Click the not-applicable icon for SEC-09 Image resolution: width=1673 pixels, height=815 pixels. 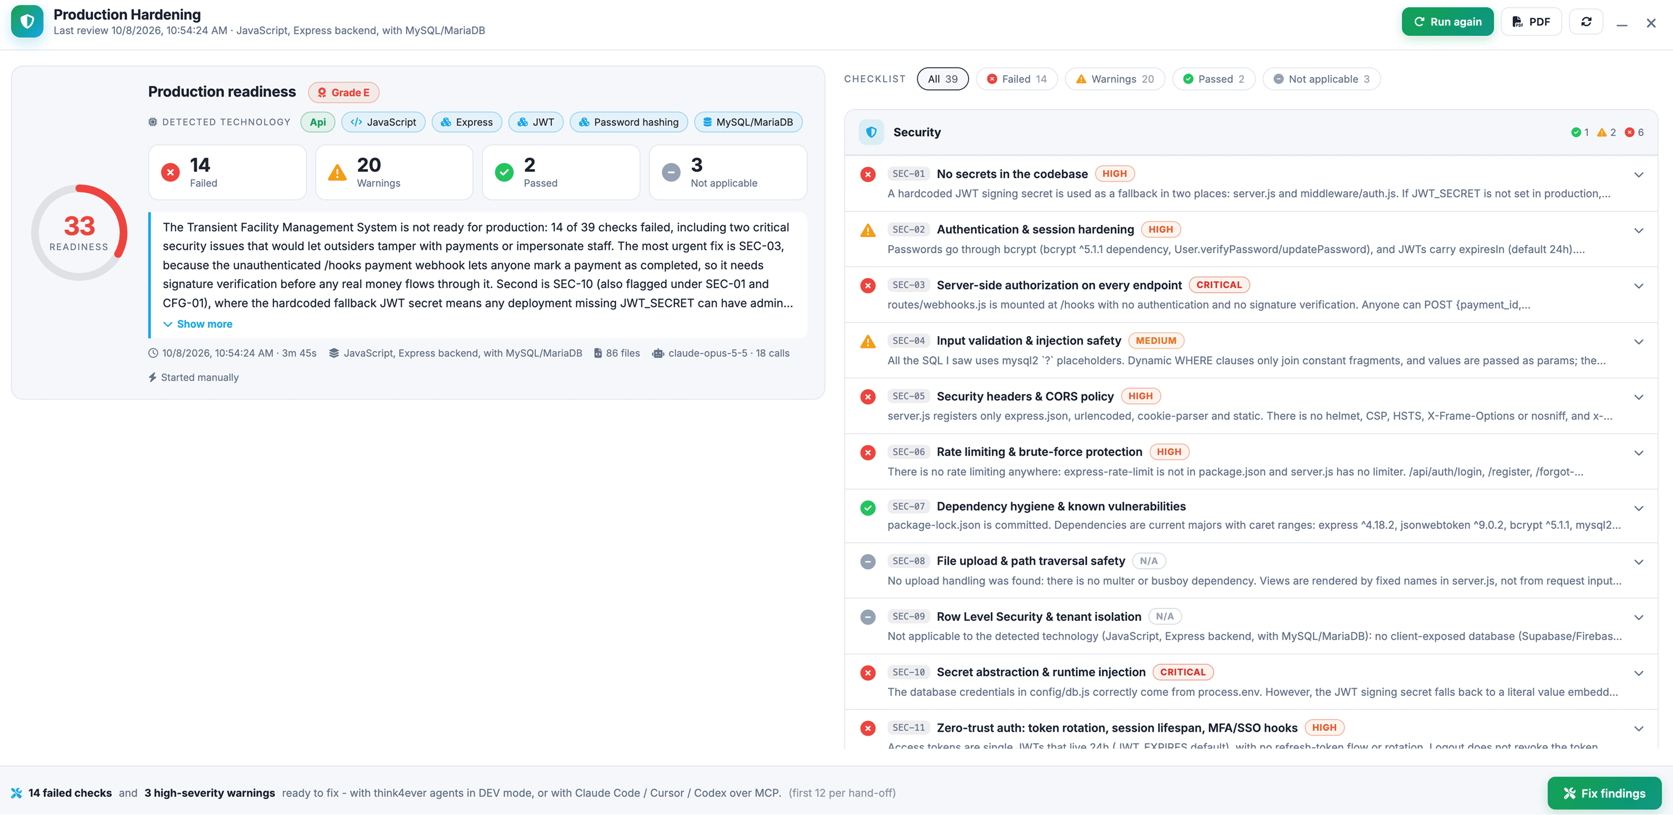click(x=868, y=617)
